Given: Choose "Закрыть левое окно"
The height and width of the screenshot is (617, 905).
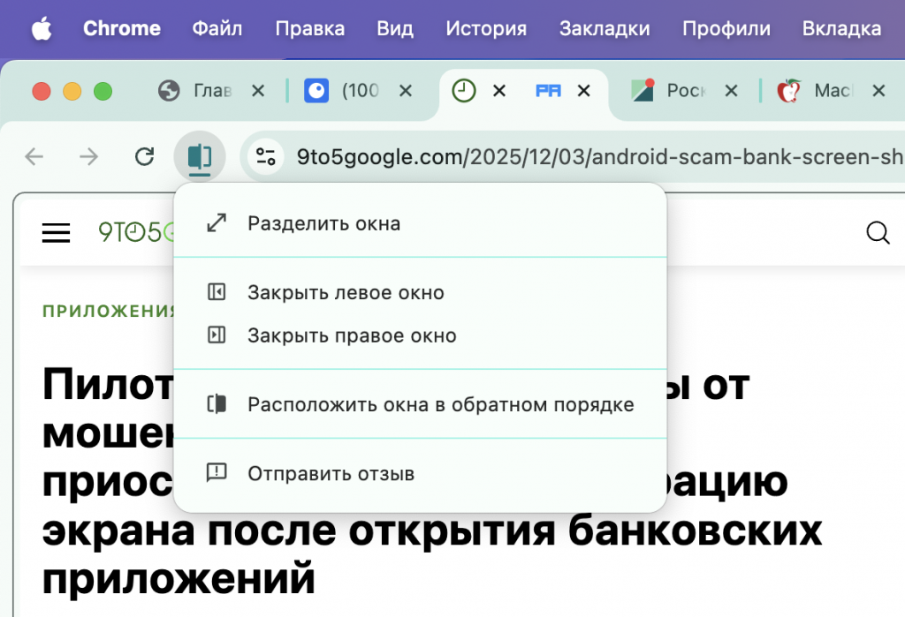Looking at the screenshot, I should coord(343,292).
